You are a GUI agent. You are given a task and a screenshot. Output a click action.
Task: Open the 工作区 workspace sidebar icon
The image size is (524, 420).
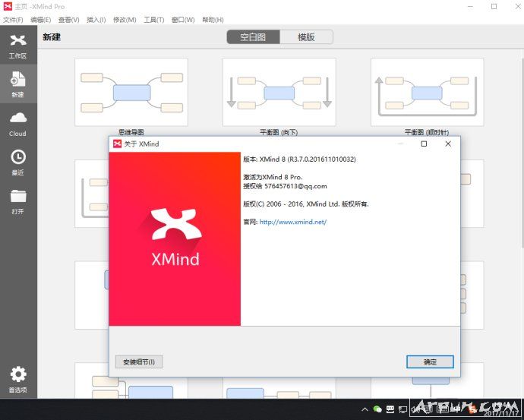18,46
